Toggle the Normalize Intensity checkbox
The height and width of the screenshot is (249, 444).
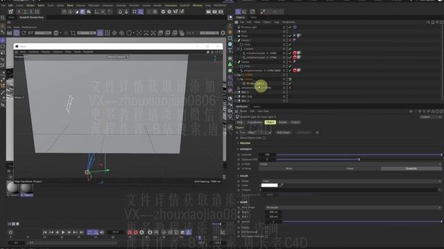tap(266, 237)
